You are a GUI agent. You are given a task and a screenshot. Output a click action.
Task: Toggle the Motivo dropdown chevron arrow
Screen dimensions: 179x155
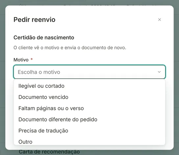click(159, 72)
